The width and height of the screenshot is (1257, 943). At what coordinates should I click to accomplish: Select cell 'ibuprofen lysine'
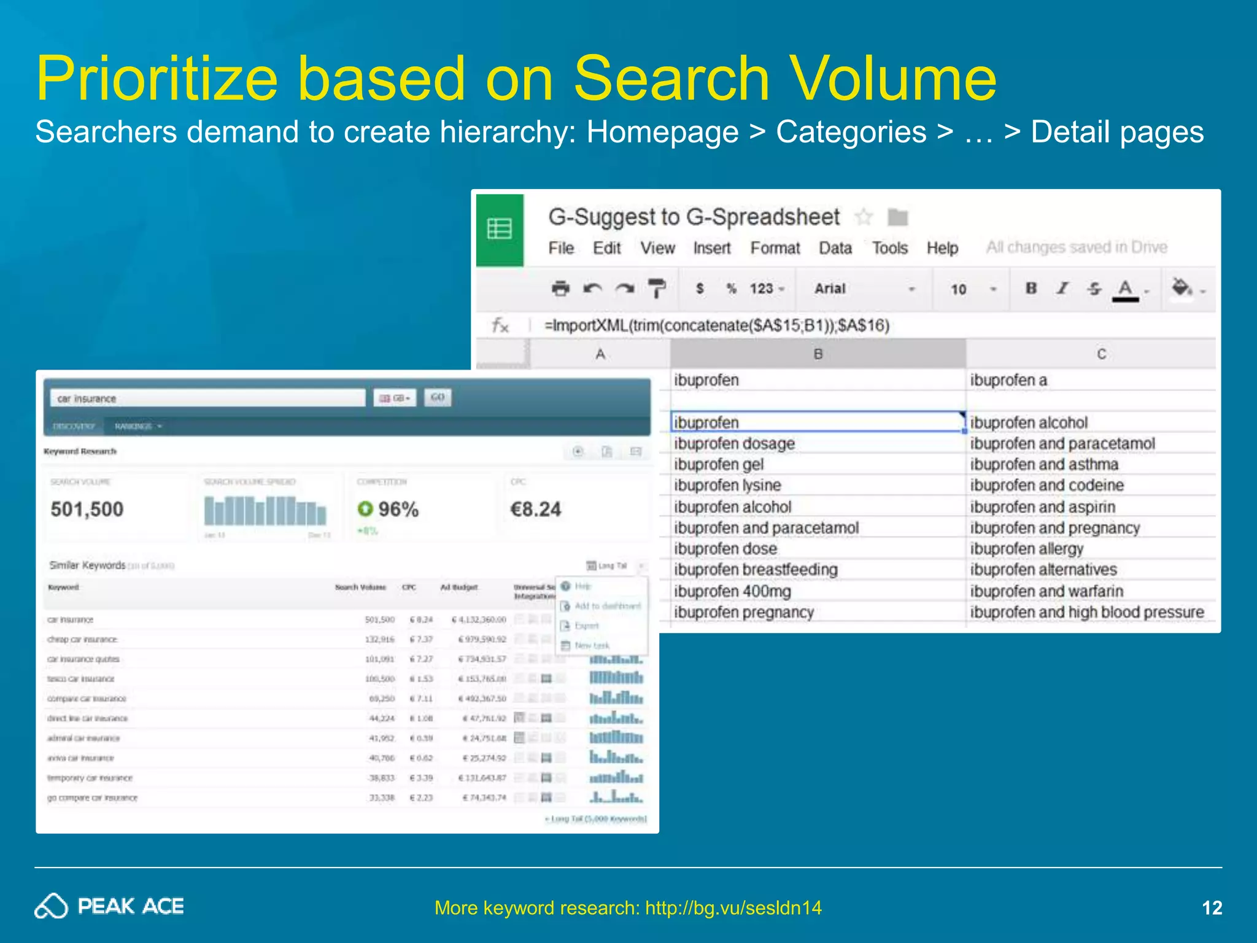(x=818, y=485)
